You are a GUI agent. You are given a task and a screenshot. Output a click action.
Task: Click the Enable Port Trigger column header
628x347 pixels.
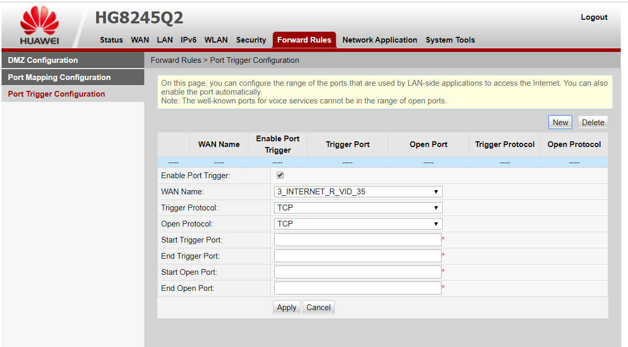[x=278, y=144]
